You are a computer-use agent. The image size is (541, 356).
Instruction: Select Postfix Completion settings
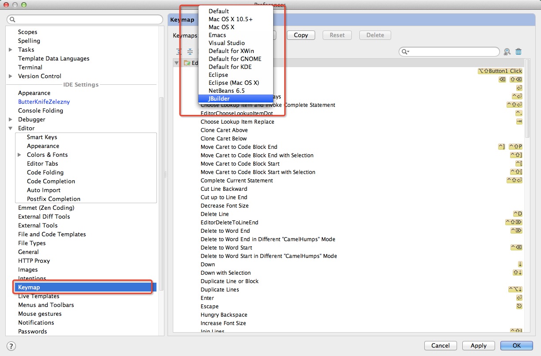[53, 199]
